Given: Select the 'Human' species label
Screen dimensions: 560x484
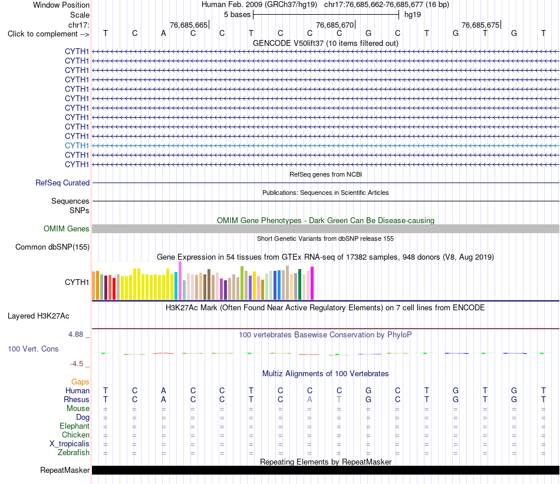Looking at the screenshot, I should pos(77,390).
